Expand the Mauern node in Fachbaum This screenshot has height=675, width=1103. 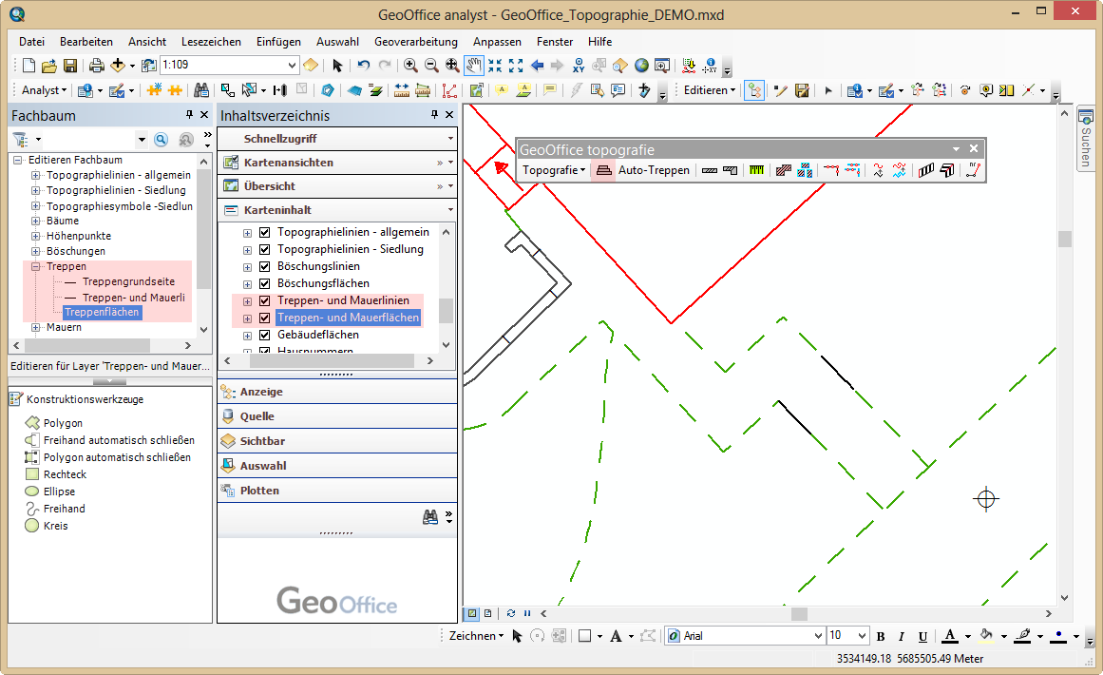tap(36, 327)
